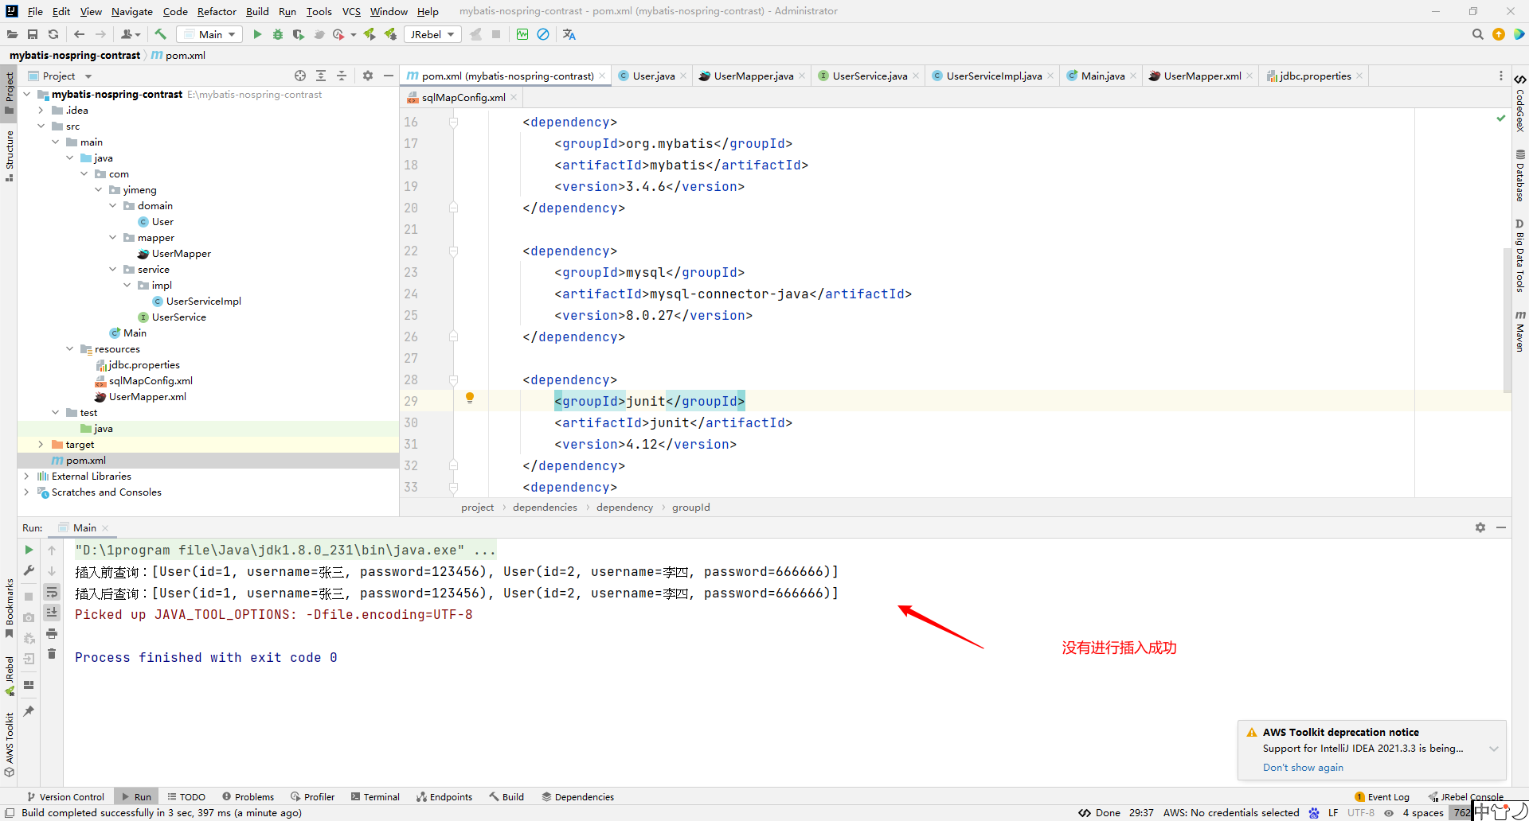The image size is (1529, 821).
Task: Click Don't show again link
Action: (1303, 768)
